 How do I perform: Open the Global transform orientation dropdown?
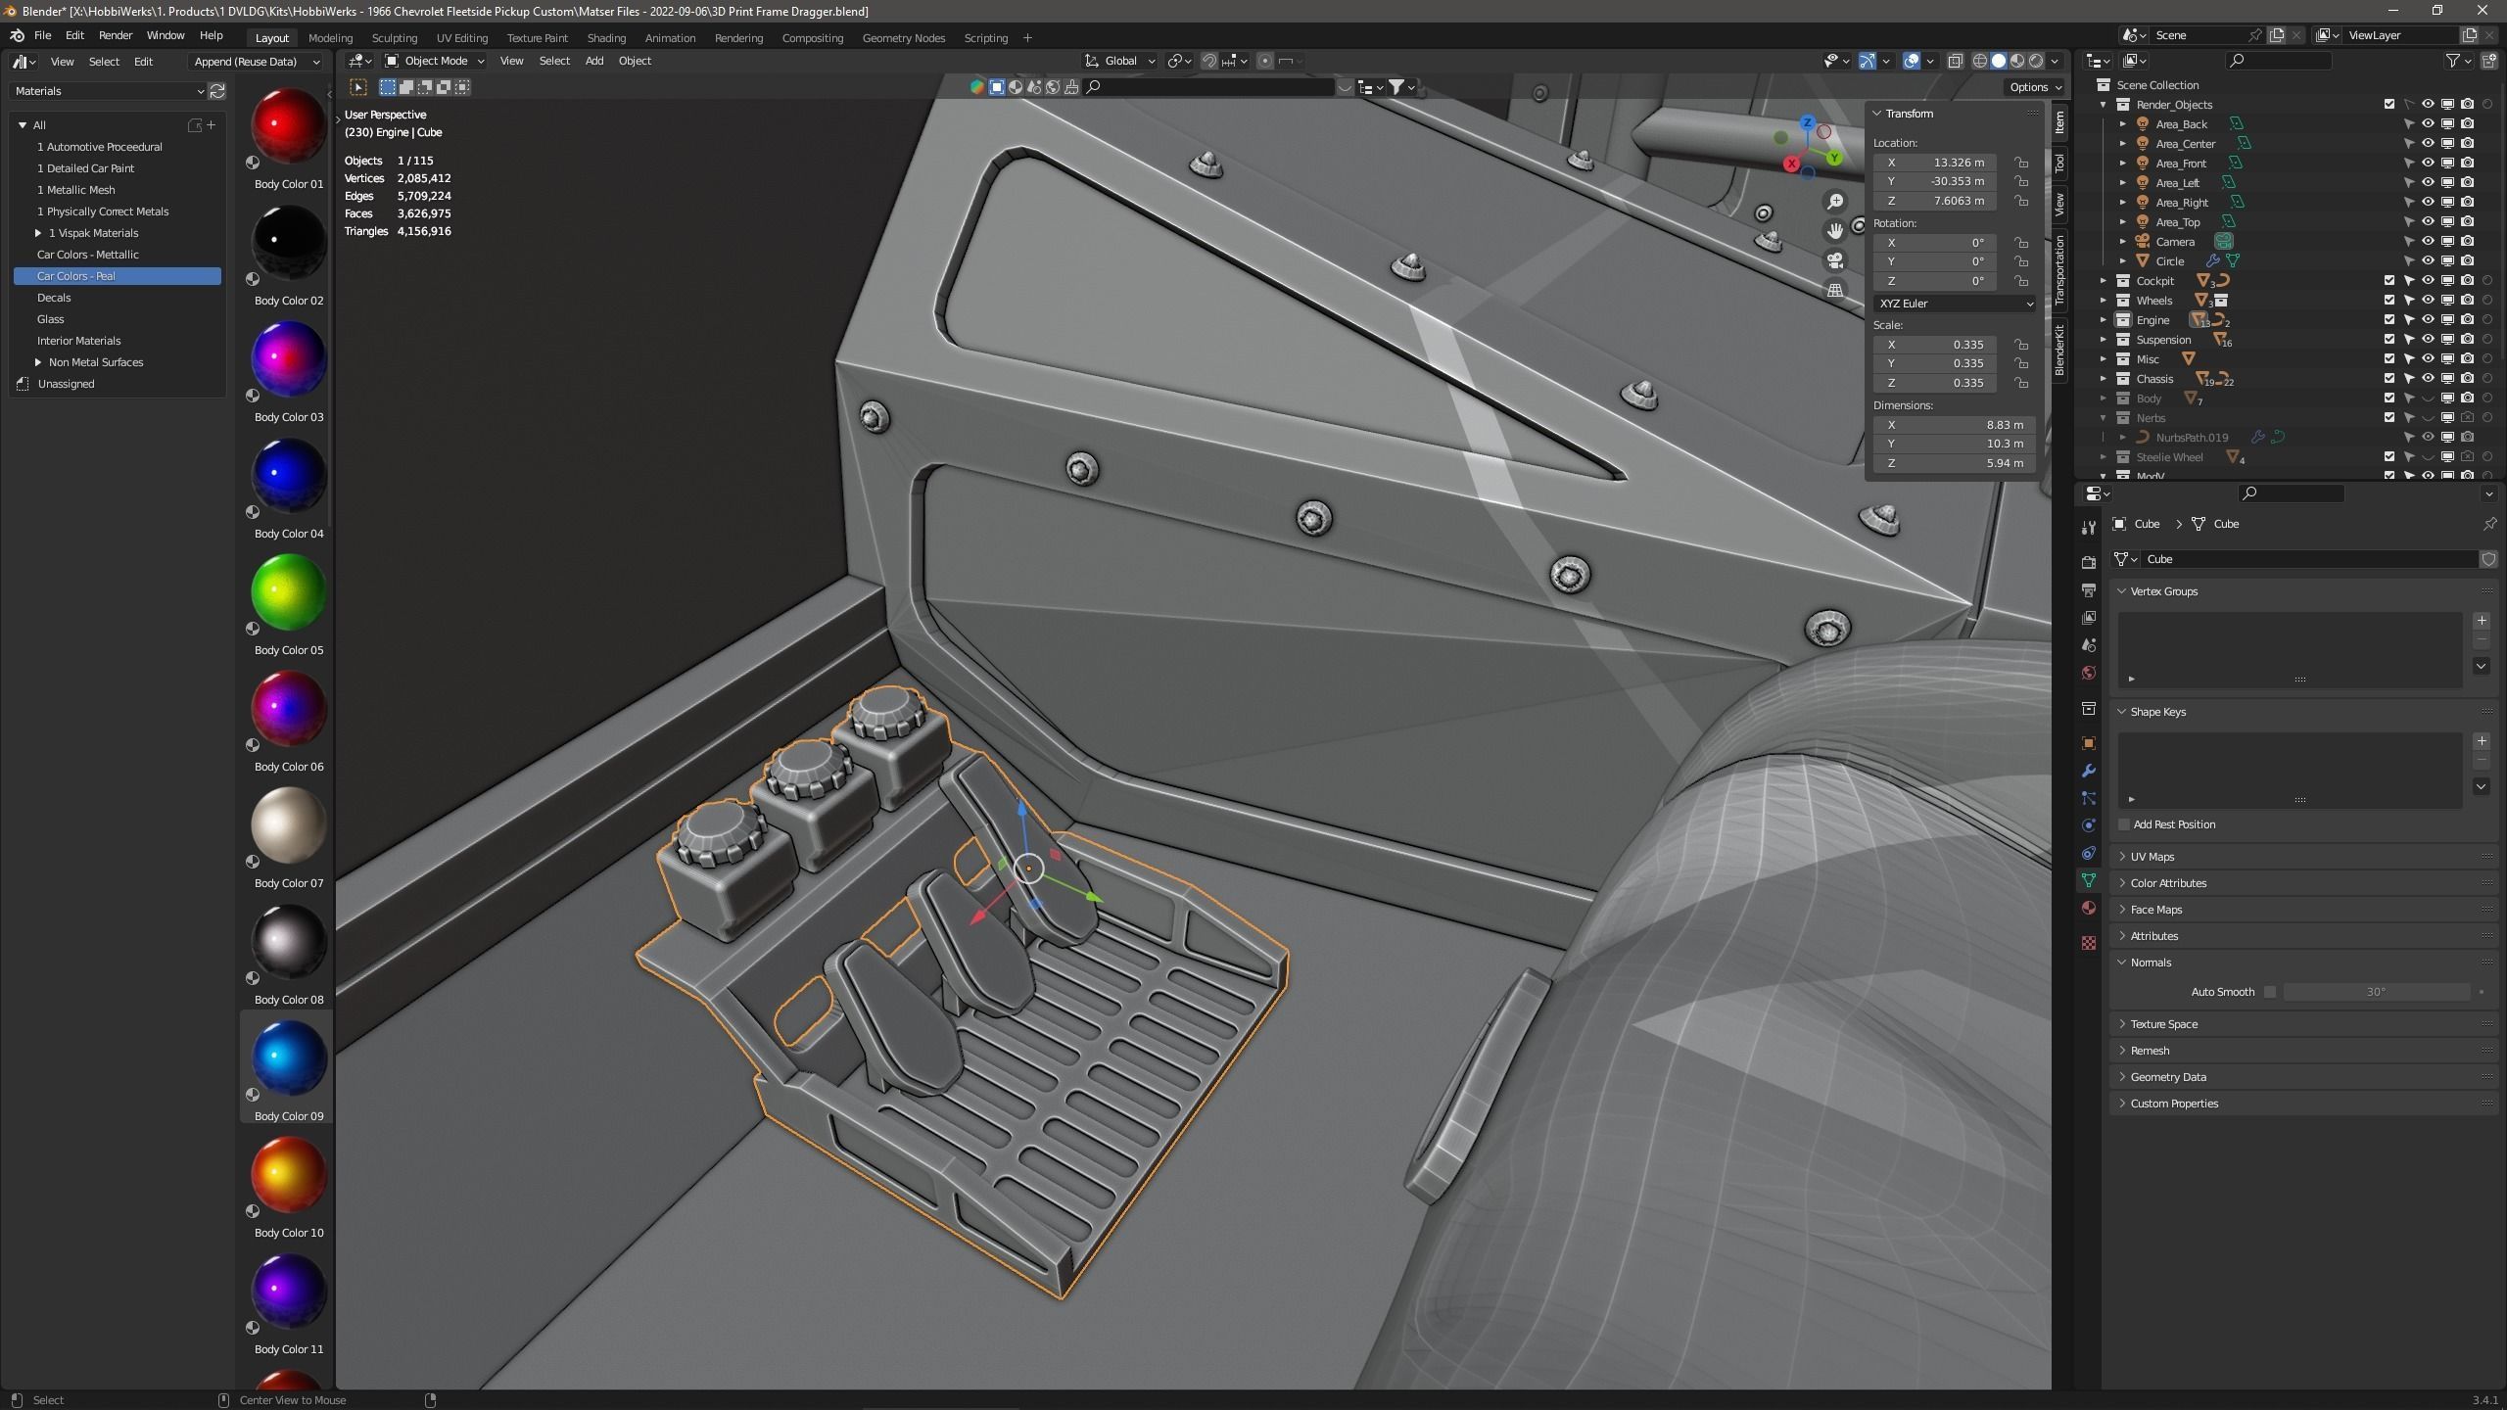(x=1120, y=61)
